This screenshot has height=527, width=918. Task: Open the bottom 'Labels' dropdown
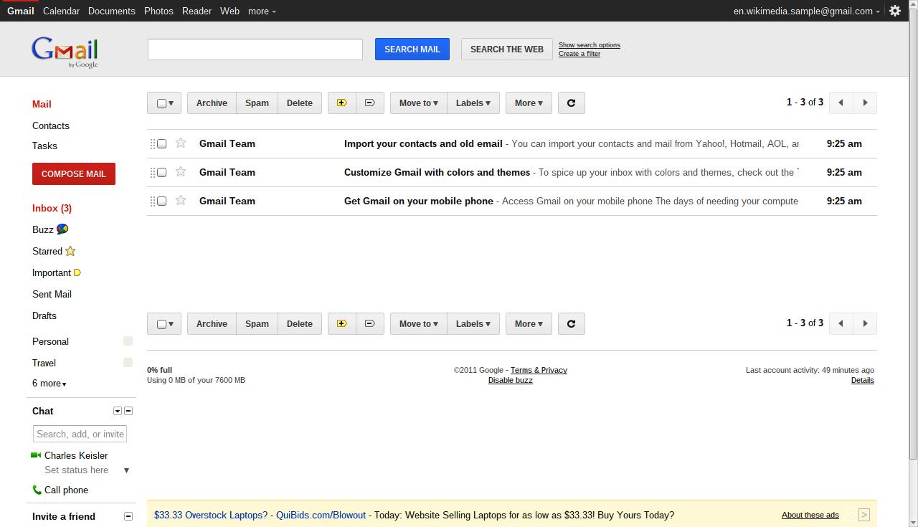coord(473,324)
